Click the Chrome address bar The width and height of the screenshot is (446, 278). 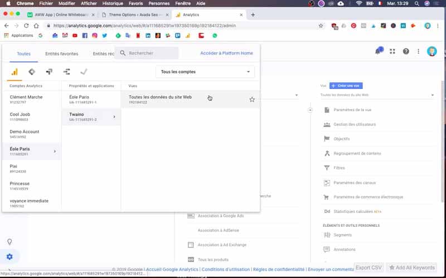182,26
